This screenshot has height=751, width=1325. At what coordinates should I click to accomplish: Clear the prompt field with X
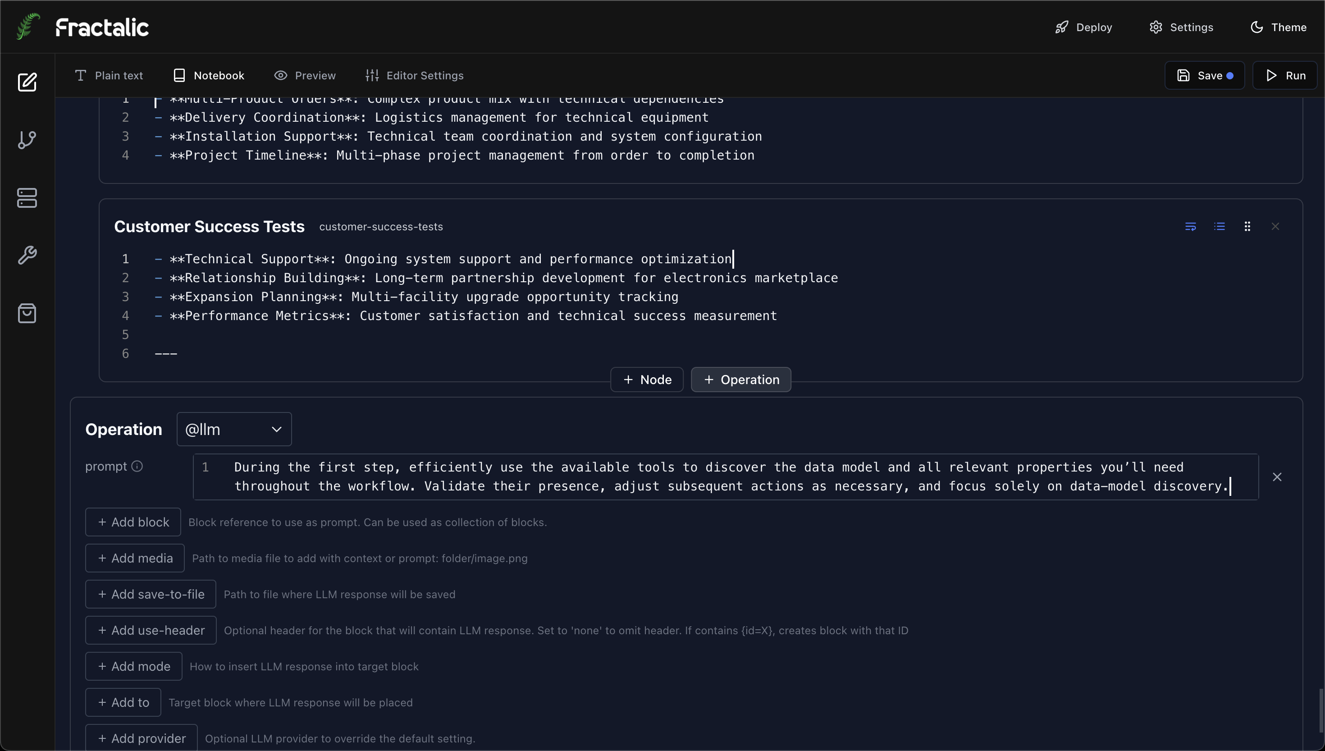coord(1277,477)
